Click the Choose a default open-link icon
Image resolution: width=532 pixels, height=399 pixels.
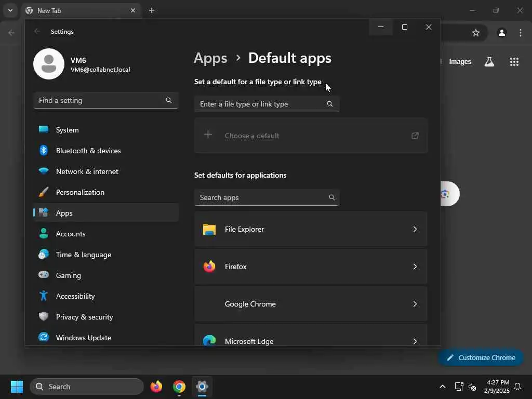(x=415, y=136)
